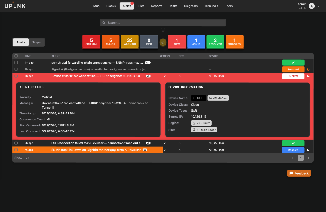Collapse the filter panel with chevron-up button

pos(163,30)
